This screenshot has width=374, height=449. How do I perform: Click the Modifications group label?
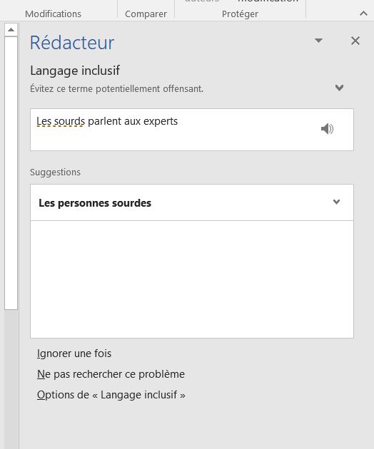tap(53, 14)
